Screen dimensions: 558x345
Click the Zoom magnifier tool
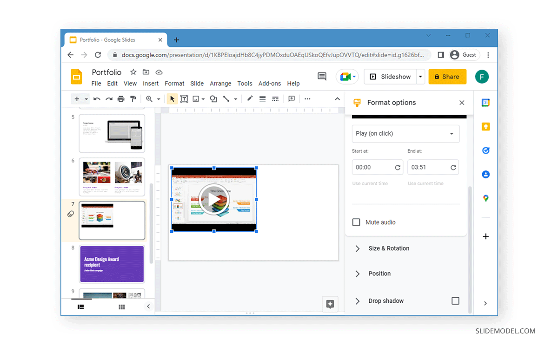[149, 99]
